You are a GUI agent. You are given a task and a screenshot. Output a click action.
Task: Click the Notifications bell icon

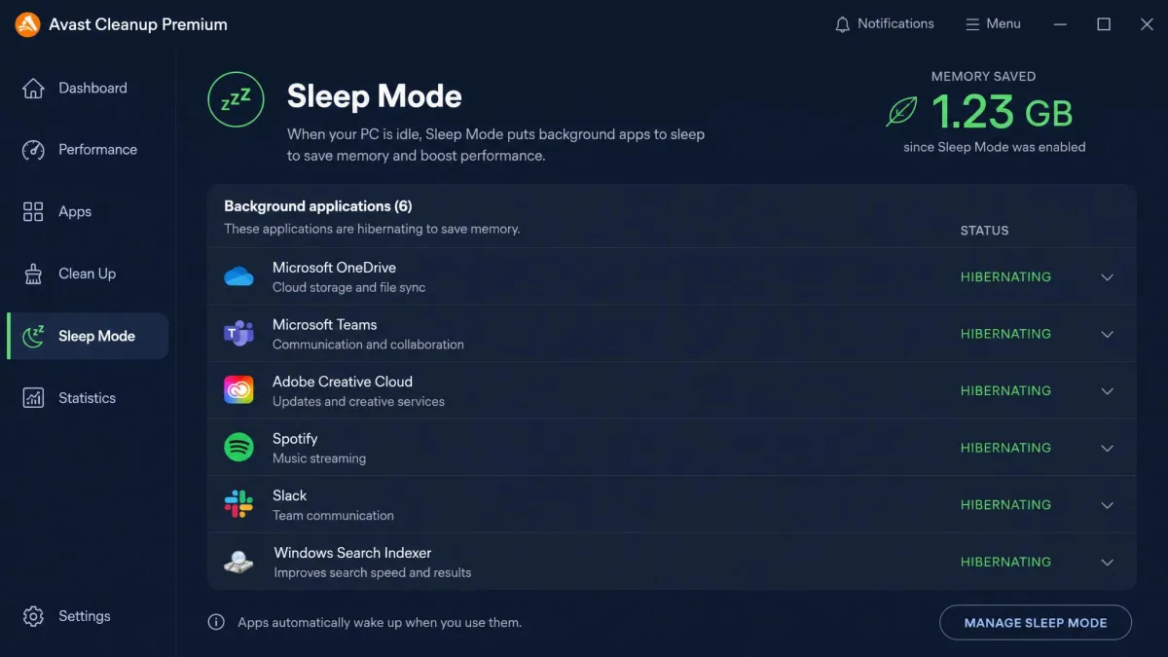pos(843,24)
